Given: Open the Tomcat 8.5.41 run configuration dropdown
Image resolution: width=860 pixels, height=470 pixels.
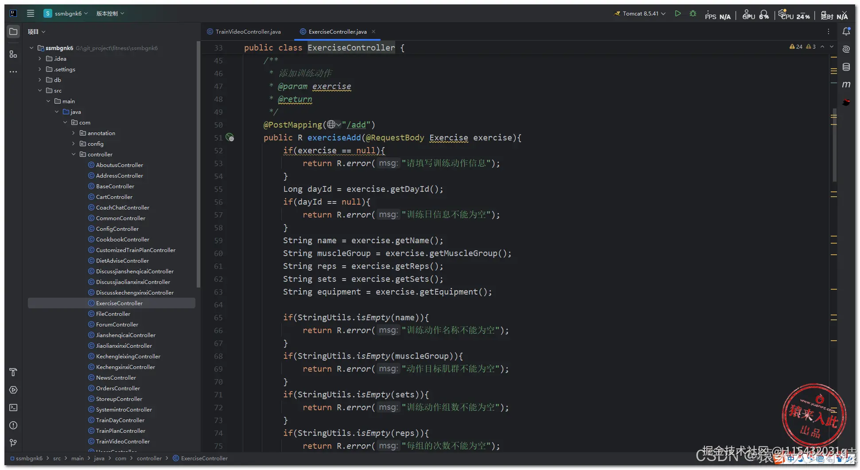Looking at the screenshot, I should pyautogui.click(x=640, y=14).
